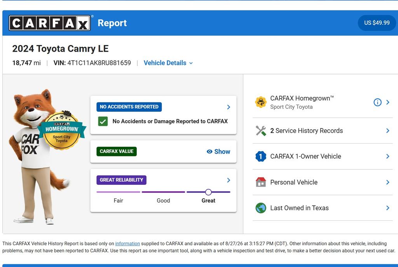Screen dimensions: 398x267
Task: Click the Last Owned in Texas label
Action: (x=299, y=208)
